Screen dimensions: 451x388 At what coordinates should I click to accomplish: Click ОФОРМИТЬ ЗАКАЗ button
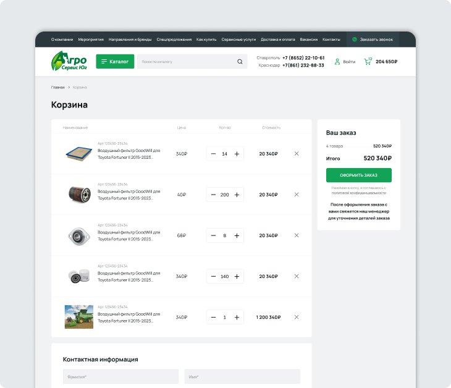(359, 175)
